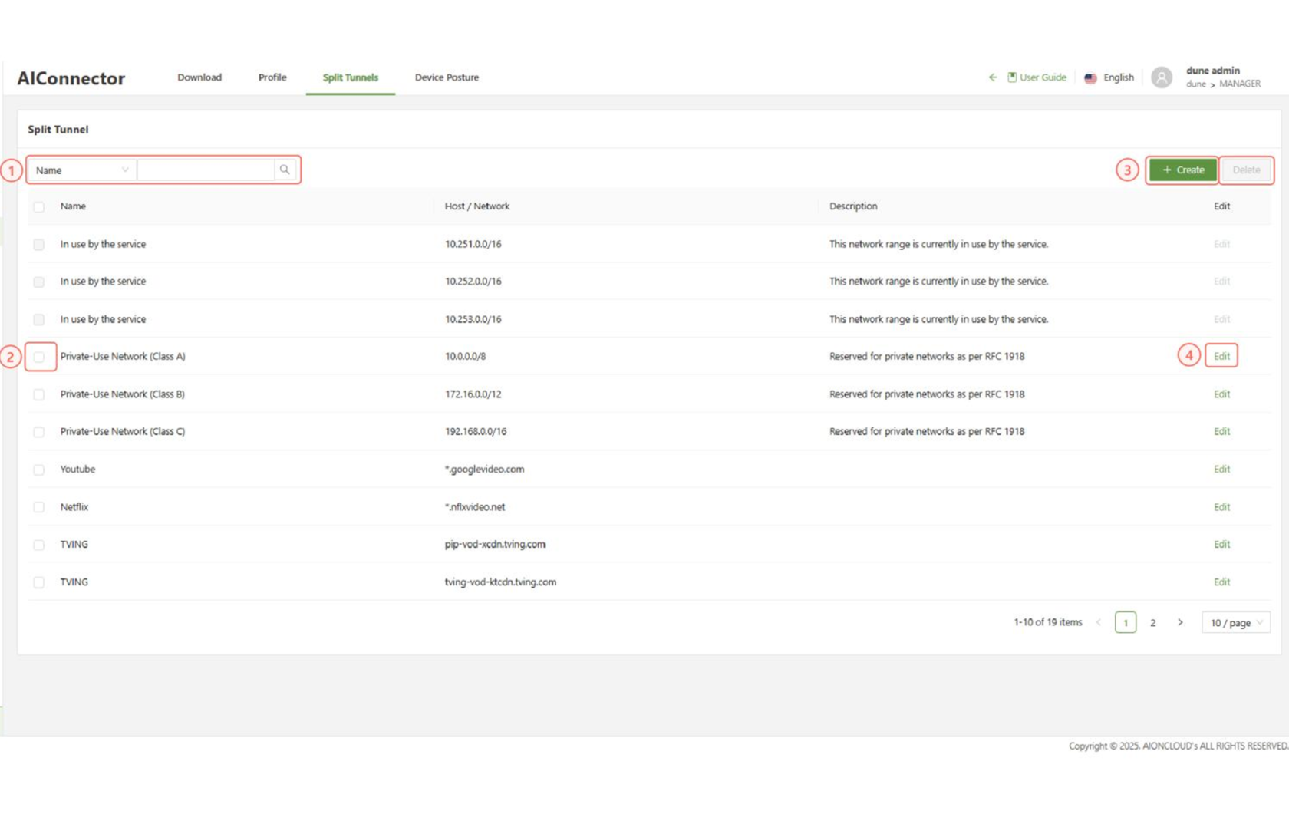Edit the Netflix split tunnel entry
1289x814 pixels.
click(x=1221, y=507)
